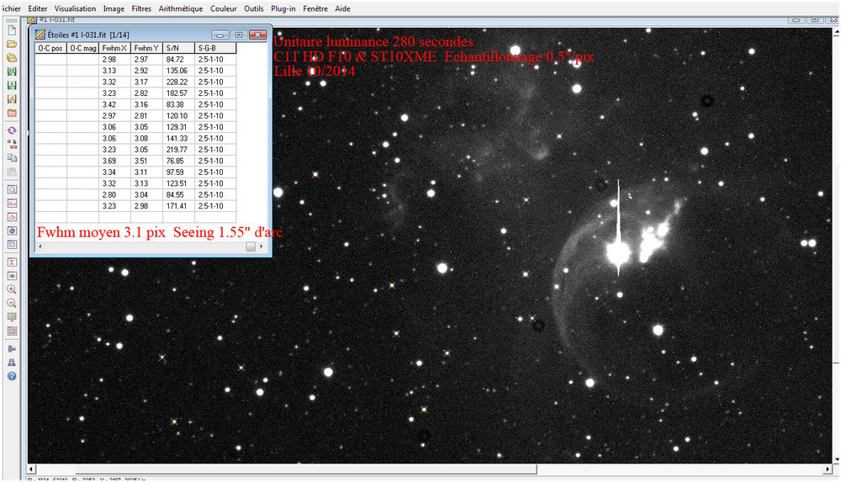This screenshot has height=482, width=841.
Task: Select the FwhmX value 3.69
Action: pos(108,161)
